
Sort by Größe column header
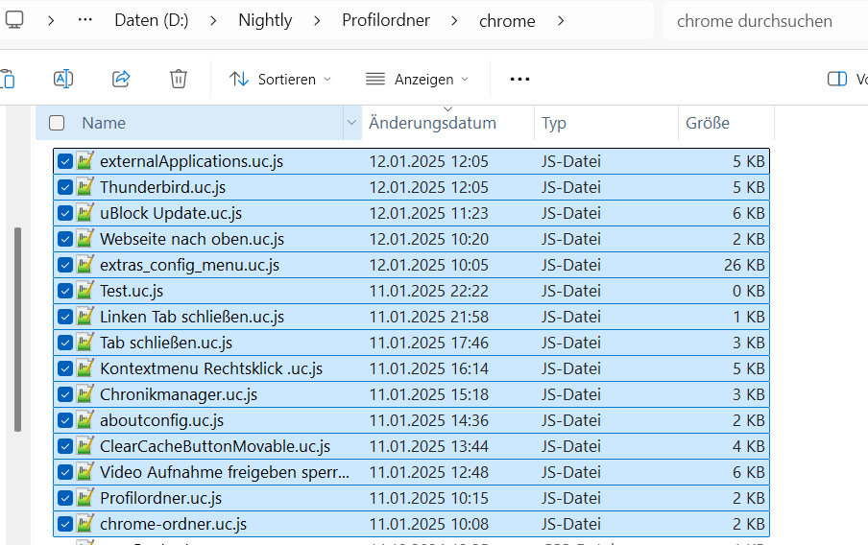pyautogui.click(x=708, y=123)
